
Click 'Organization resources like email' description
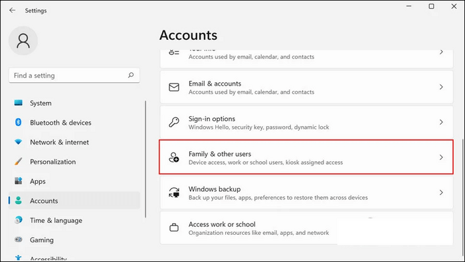[x=258, y=233]
